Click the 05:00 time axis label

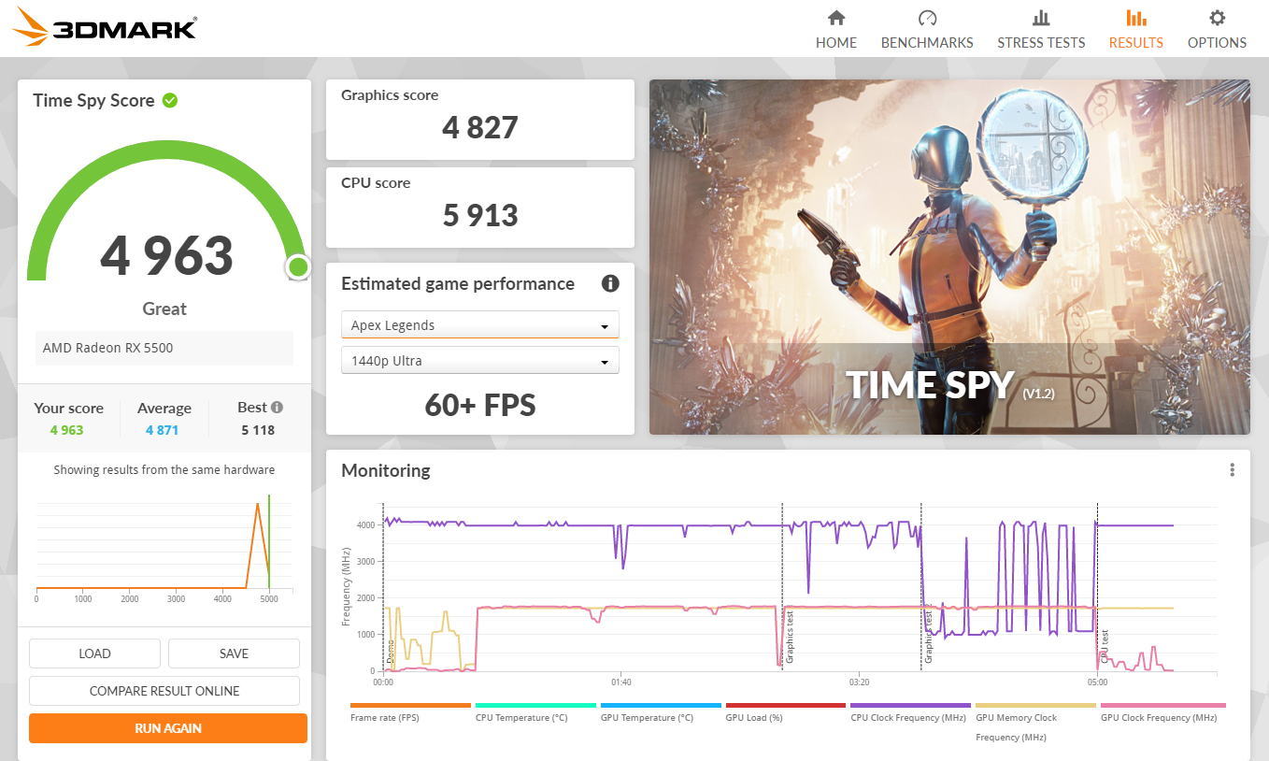click(1097, 682)
